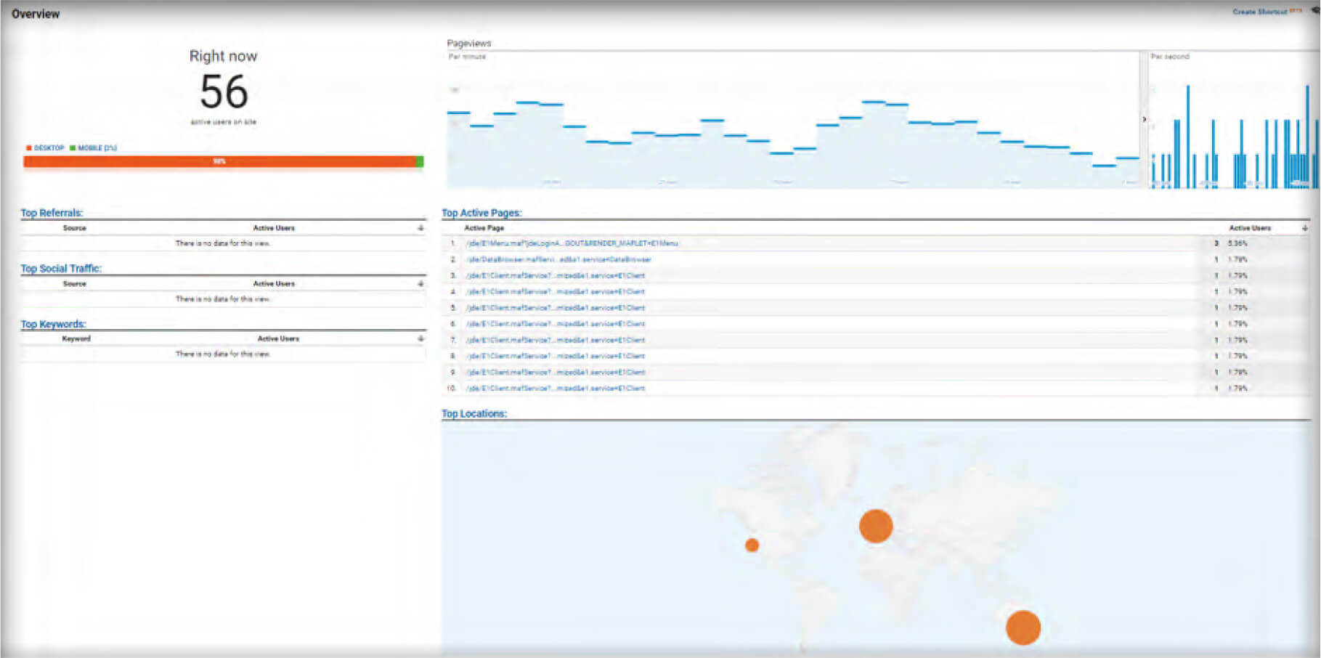Open the Top Referrals report link

pyautogui.click(x=52, y=213)
